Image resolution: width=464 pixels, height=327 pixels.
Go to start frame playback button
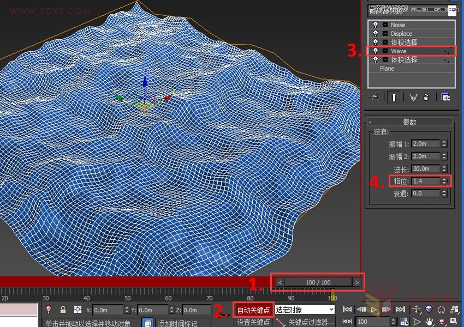point(347,310)
